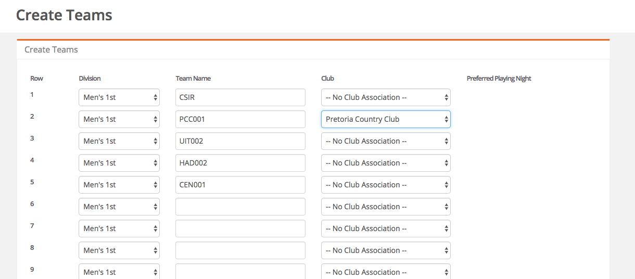Open Club dropdown in row 4

coord(386,163)
